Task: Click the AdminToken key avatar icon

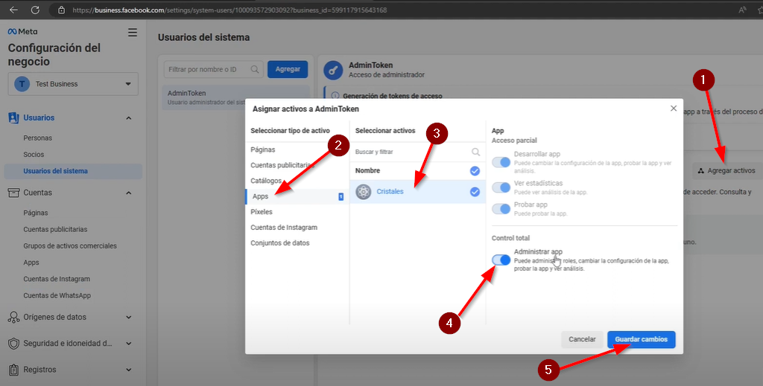Action: coord(333,70)
